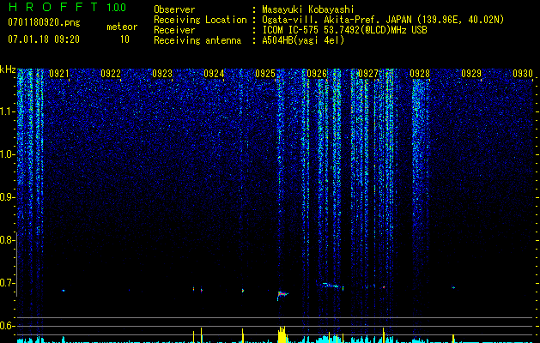The width and height of the screenshot is (540, 343).
Task: Click the Ogata-vill. Akita-Pref. JAPAN location text
Action: pos(383,20)
